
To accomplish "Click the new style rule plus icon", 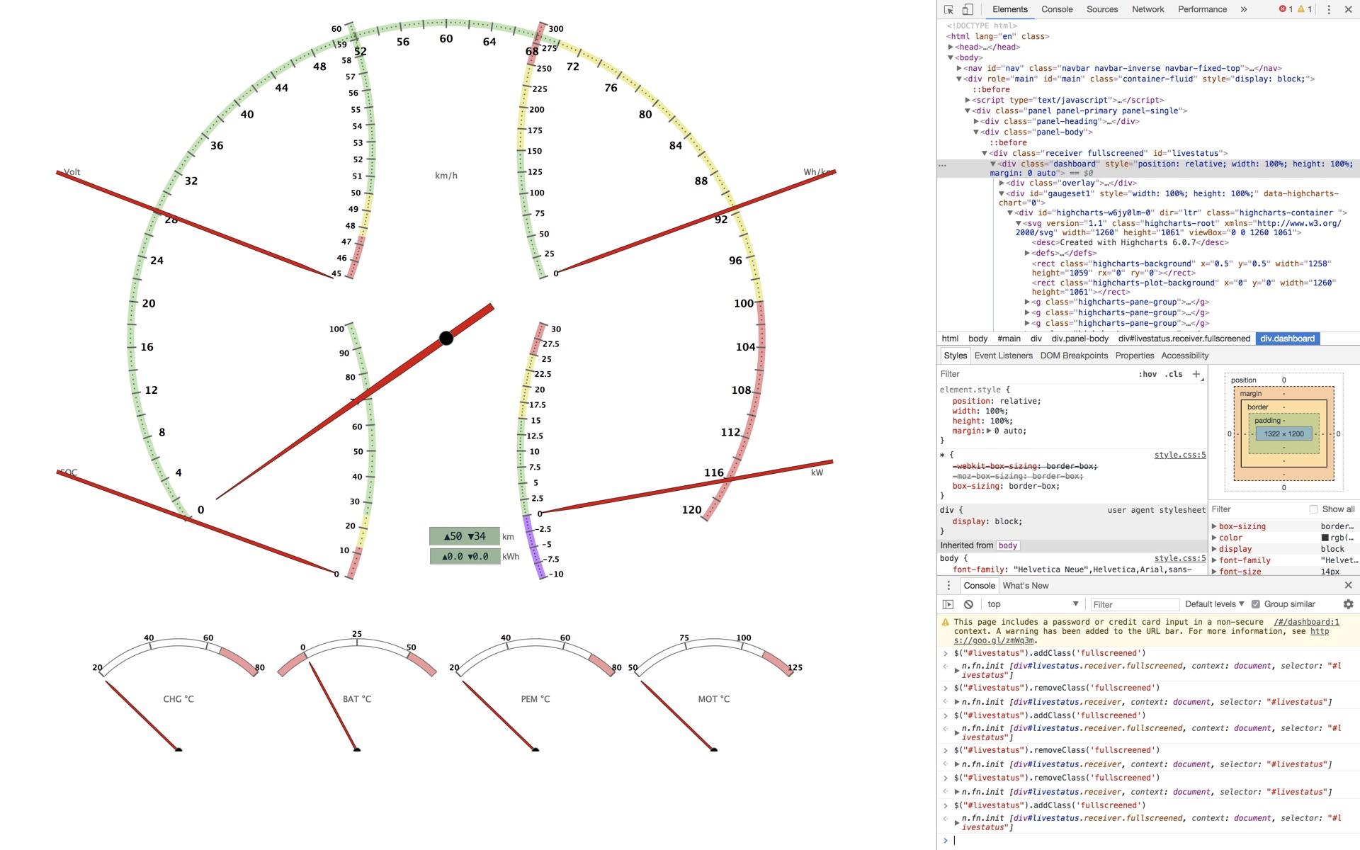I will [x=1196, y=374].
